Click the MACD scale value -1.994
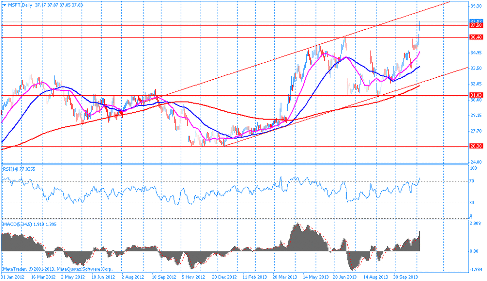The height and width of the screenshot is (281, 487). 476,269
